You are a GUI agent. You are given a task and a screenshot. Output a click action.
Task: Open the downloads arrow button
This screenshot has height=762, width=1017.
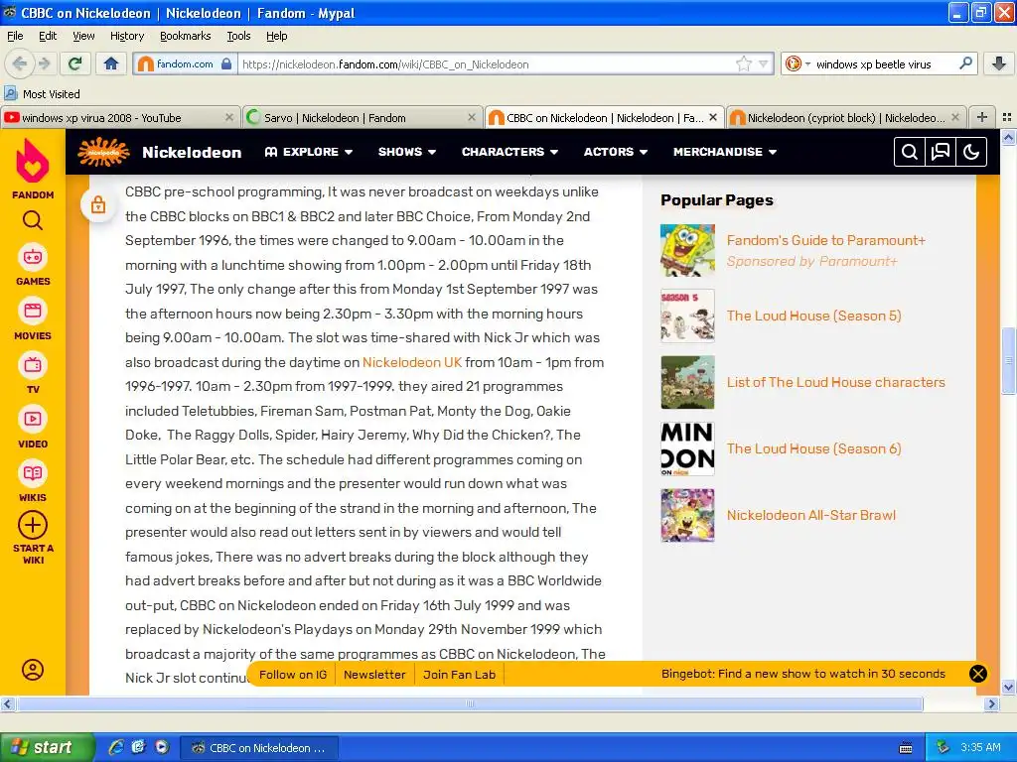pos(999,63)
